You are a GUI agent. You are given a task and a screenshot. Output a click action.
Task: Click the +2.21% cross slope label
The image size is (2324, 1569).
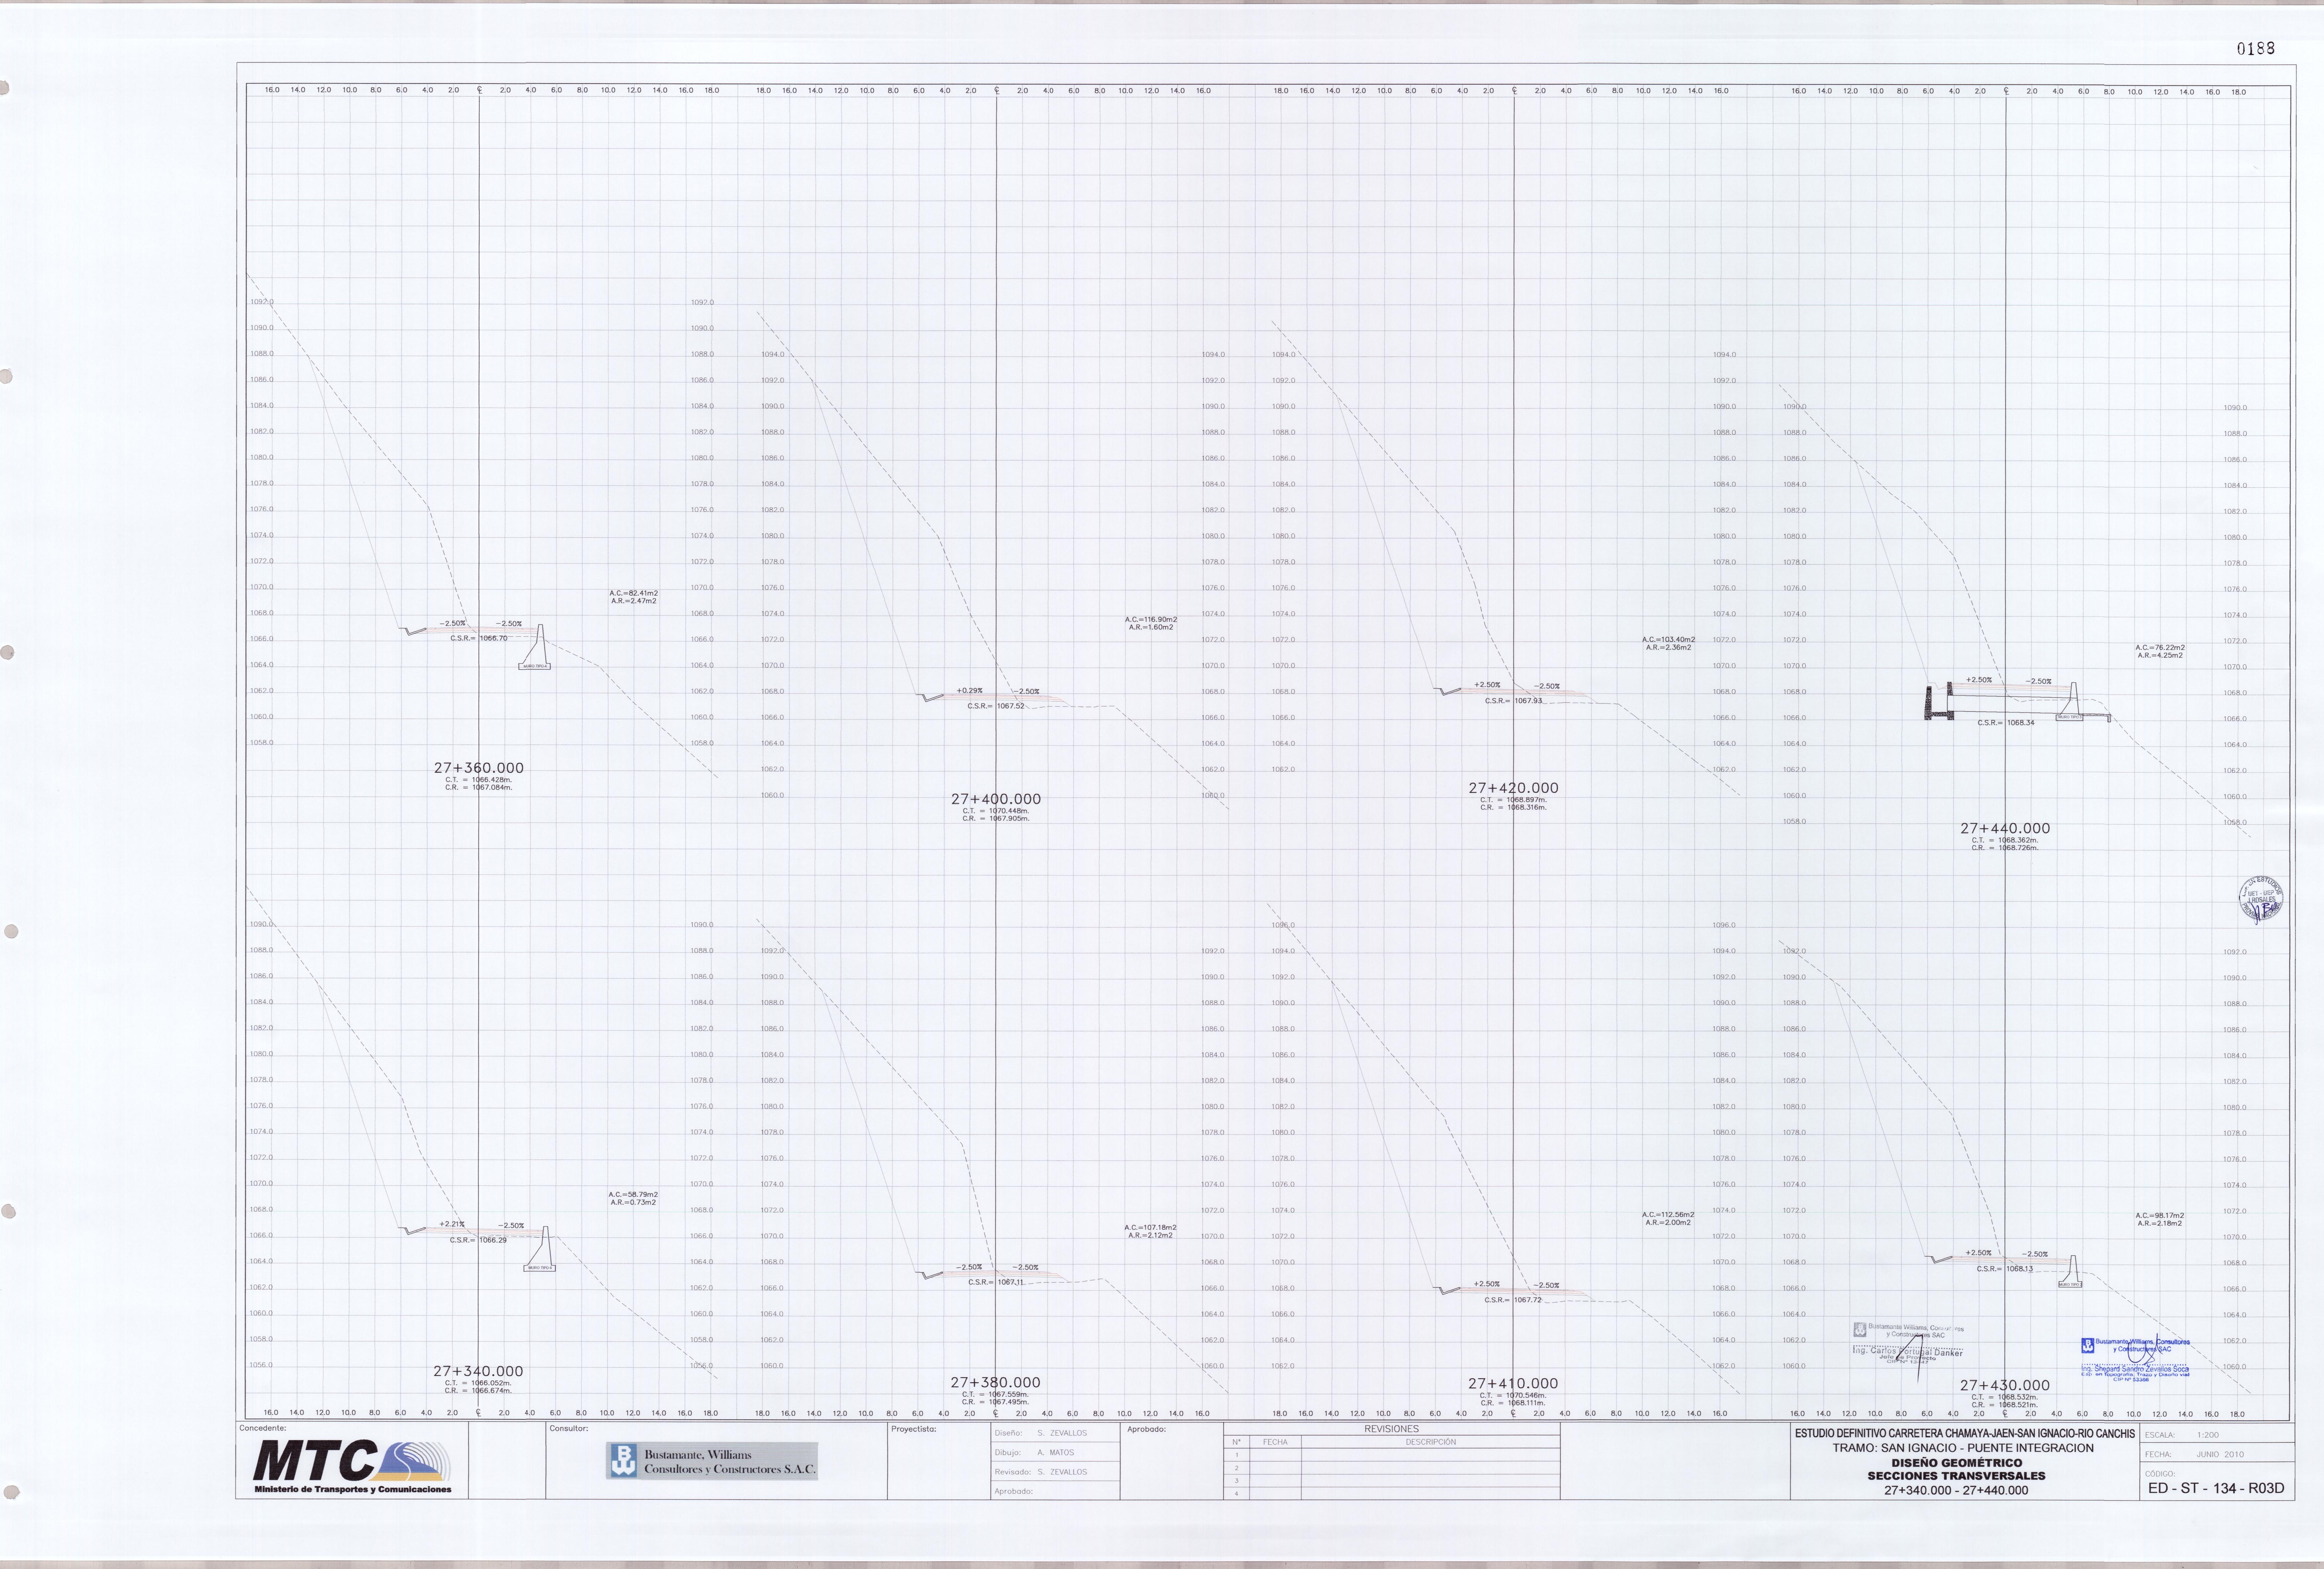(x=452, y=1224)
